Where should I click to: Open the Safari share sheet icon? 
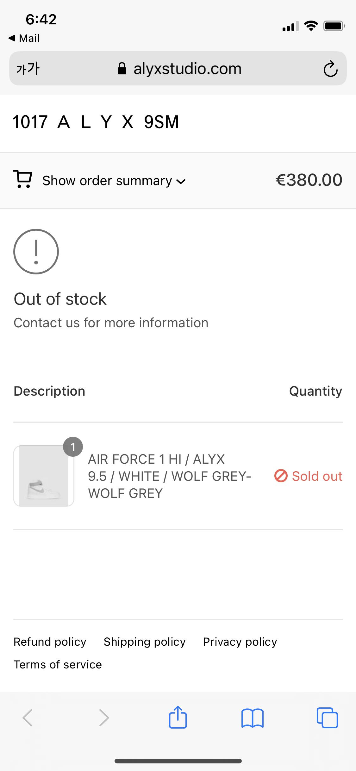(x=178, y=717)
